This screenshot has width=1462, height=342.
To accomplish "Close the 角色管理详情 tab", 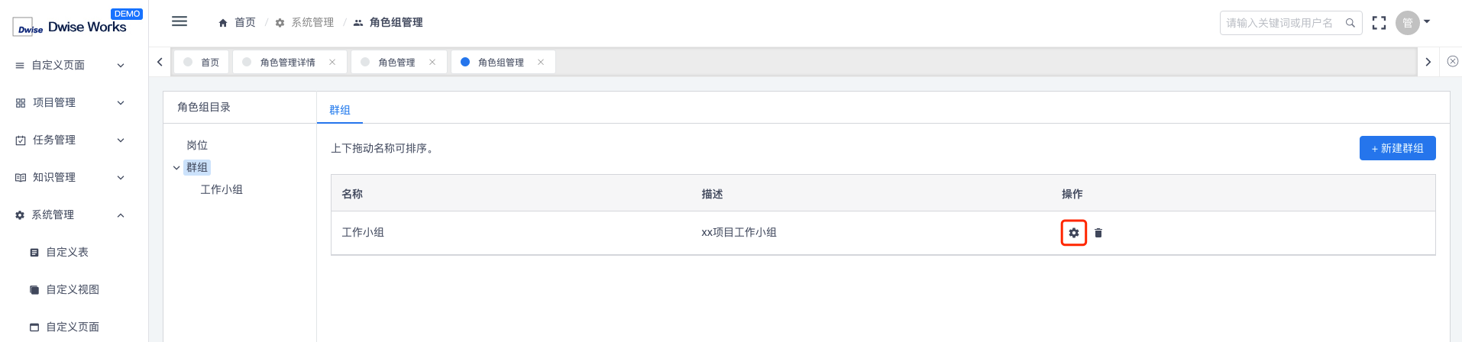I will coord(332,62).
